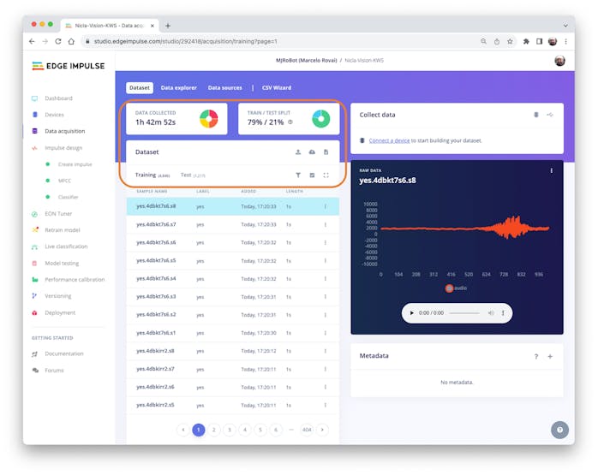Open options menu for yes.4dbkt7s6.s3
The height and width of the screenshot is (475, 598).
(x=326, y=297)
